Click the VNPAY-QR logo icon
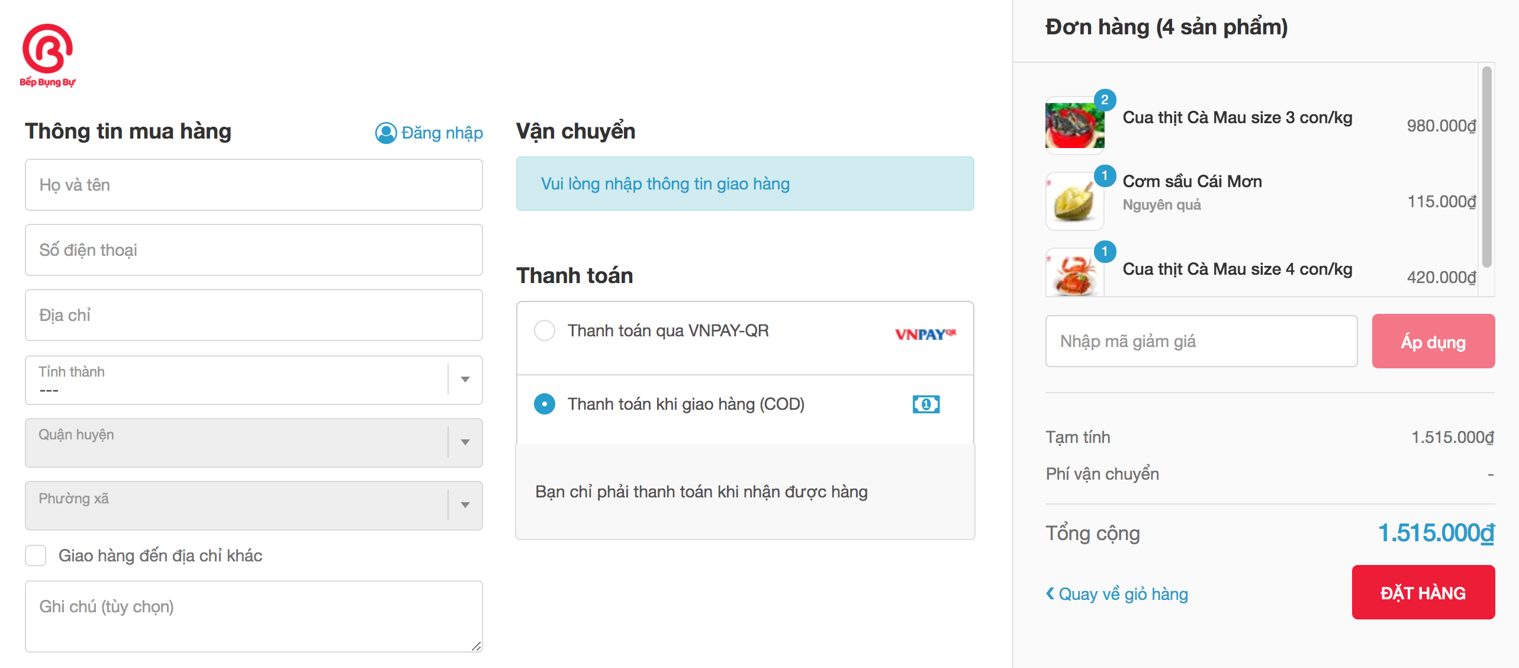The image size is (1519, 668). [x=925, y=334]
